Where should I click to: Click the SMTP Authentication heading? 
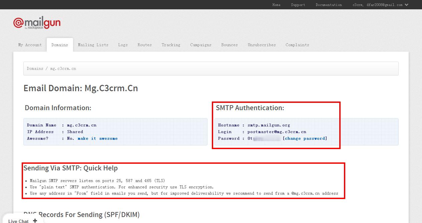pos(250,108)
